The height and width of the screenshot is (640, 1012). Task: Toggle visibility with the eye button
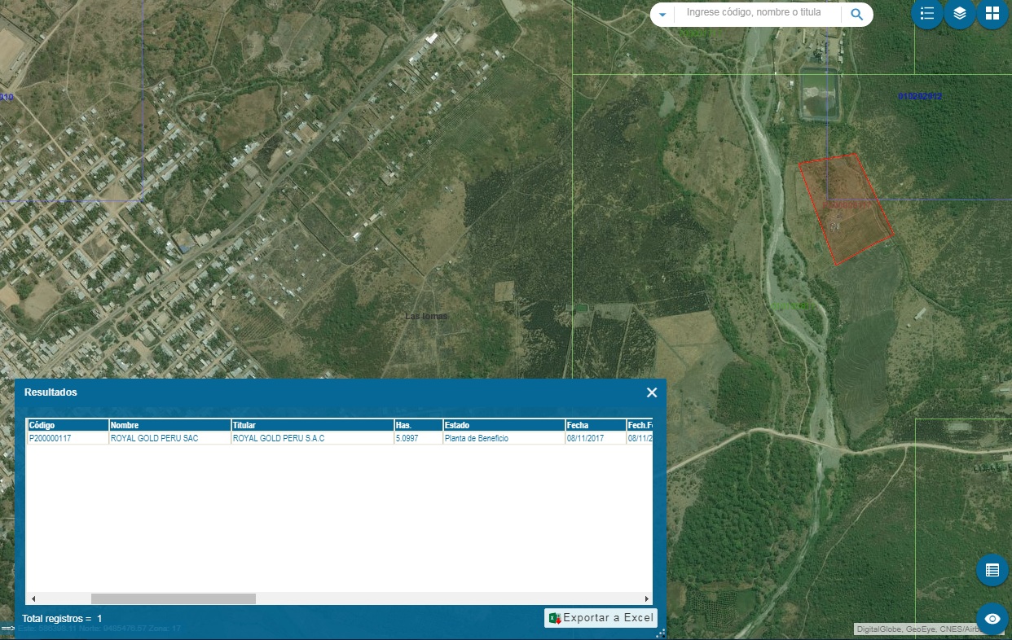[x=992, y=619]
